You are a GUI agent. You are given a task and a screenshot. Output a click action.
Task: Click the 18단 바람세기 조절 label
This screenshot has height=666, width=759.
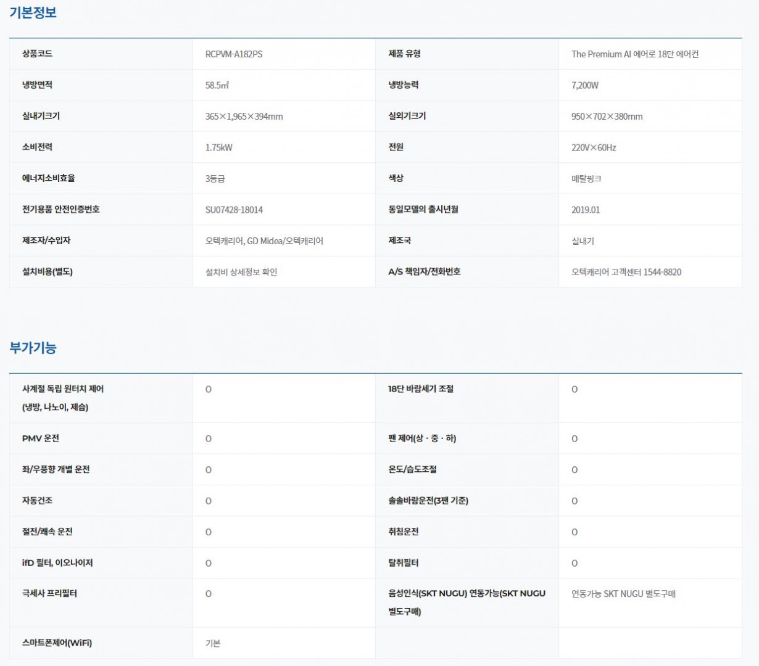click(420, 389)
